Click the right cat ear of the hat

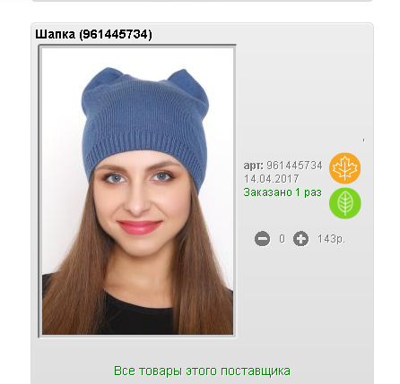pyautogui.click(x=187, y=81)
